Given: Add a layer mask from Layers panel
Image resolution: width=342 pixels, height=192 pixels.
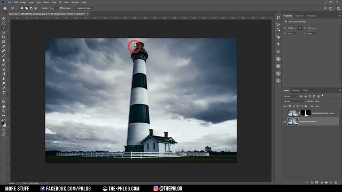Looking at the screenshot, I should click(x=316, y=182).
